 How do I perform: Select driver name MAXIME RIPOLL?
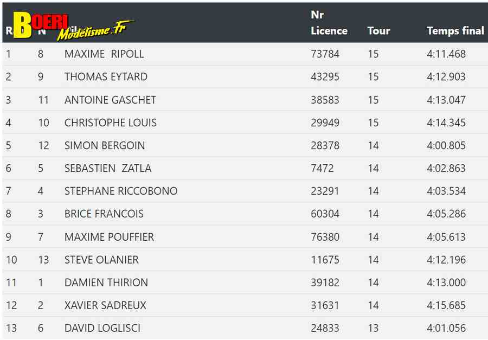(104, 54)
